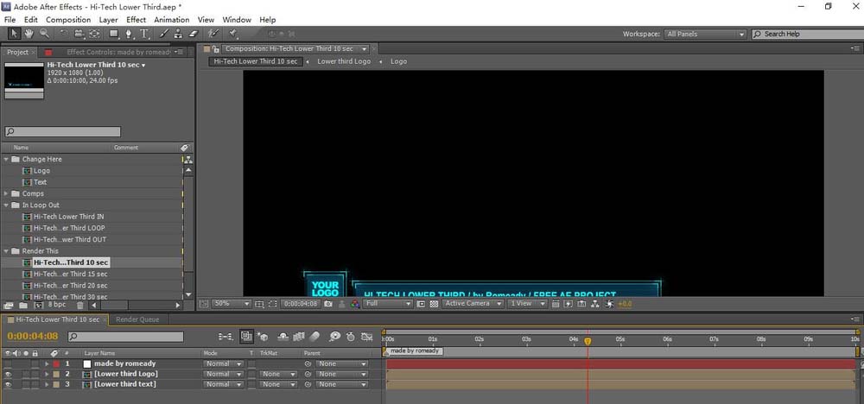Viewport: 864px width, 404px height.
Task: Enable Motion Blur for the composition
Action: [x=314, y=337]
